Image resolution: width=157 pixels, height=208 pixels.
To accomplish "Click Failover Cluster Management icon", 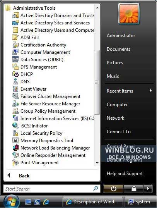I will (15, 96).
